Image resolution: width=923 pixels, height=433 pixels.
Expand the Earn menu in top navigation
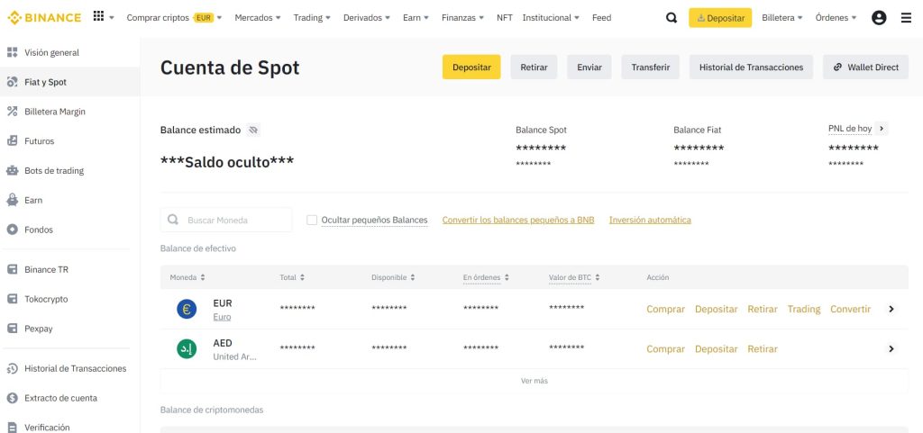tap(416, 18)
